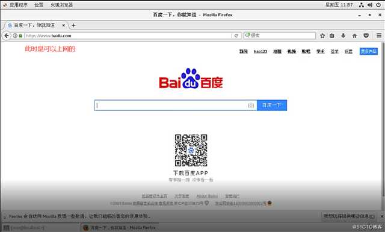Click the Firefox data-sharing choice button
Screen dimensions: 385x232
tap(349, 216)
